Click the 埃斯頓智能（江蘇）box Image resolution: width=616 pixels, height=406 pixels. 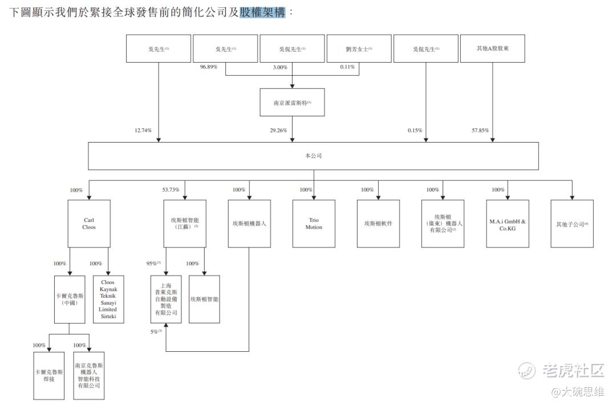pos(185,224)
